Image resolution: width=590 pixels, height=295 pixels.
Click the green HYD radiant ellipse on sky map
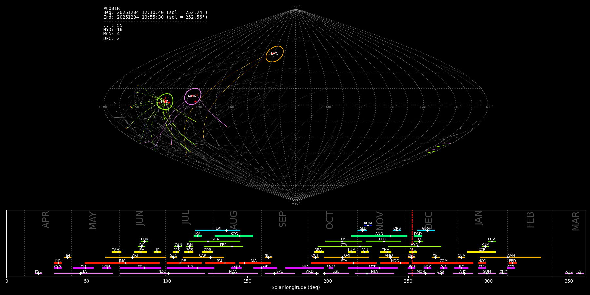click(165, 101)
